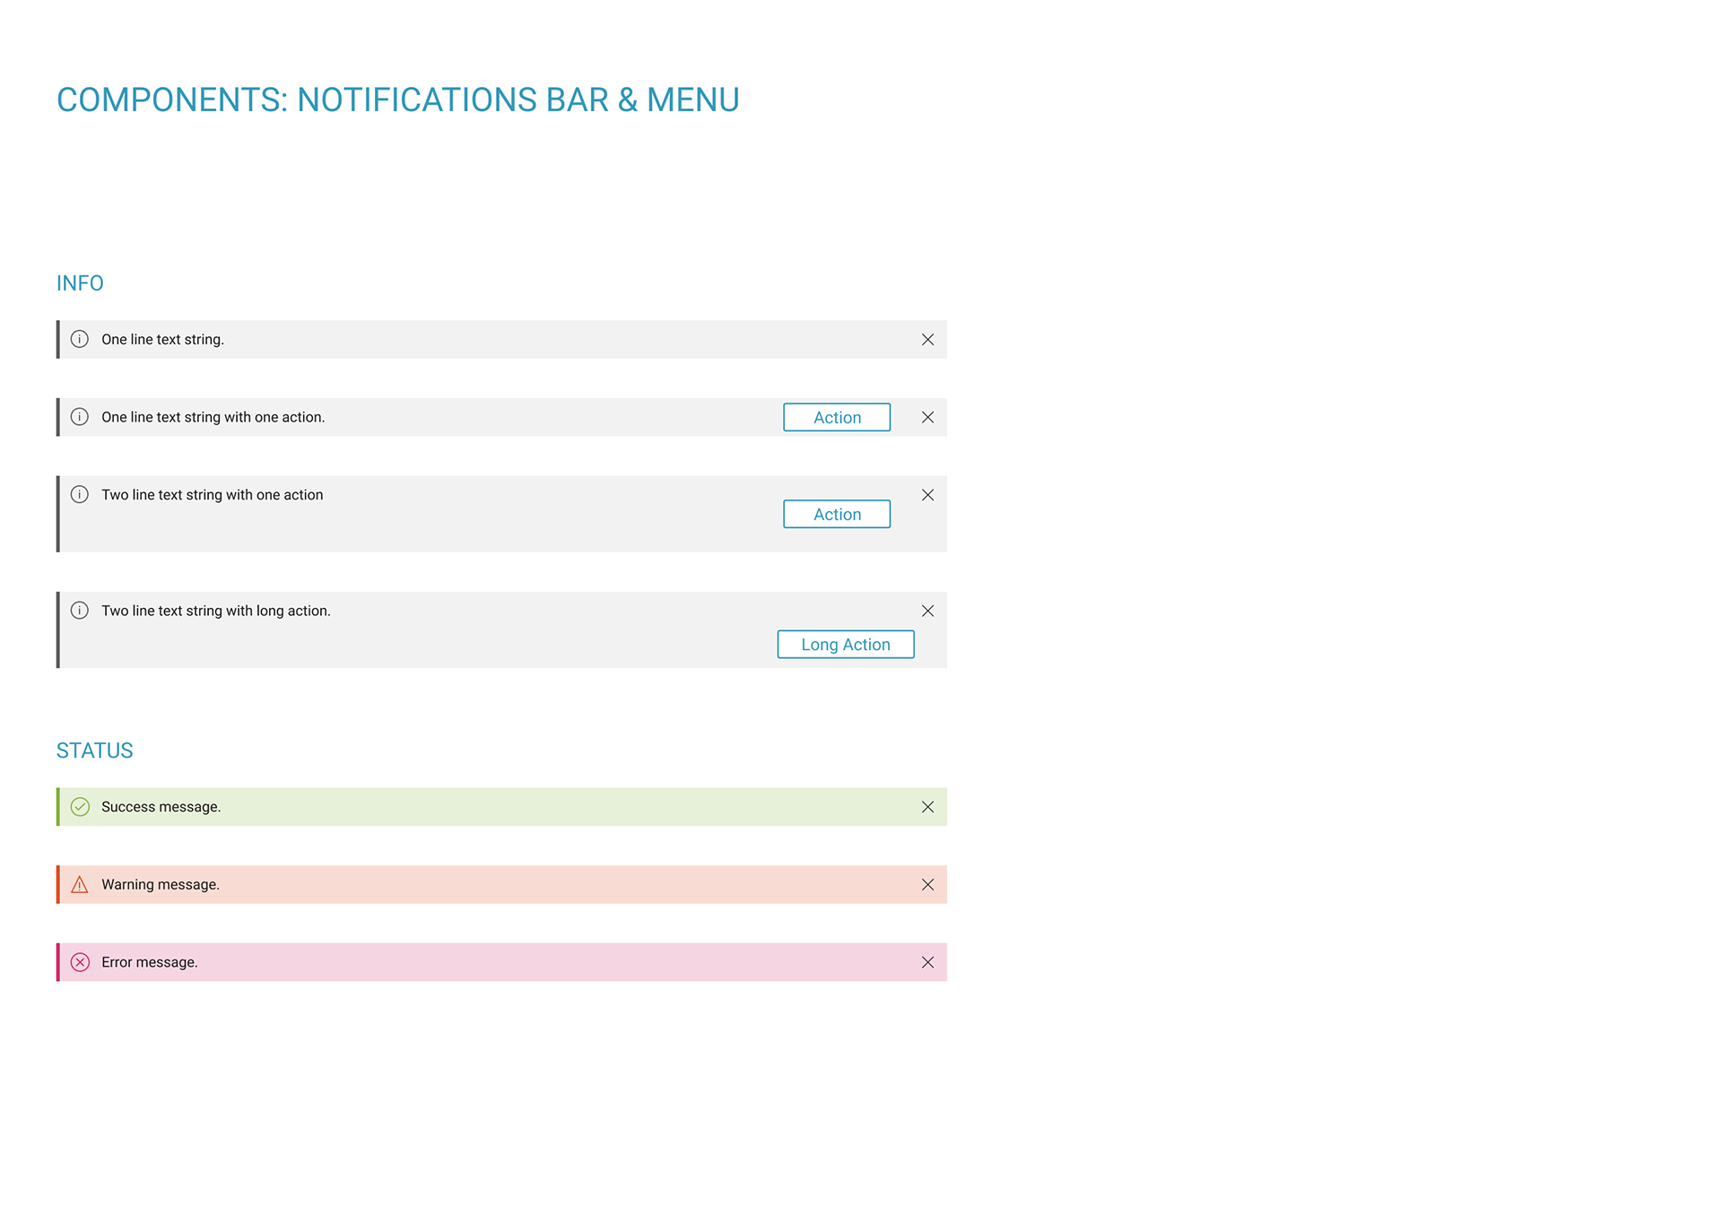Click the STATUS section heading
This screenshot has width=1722, height=1224.
click(94, 751)
